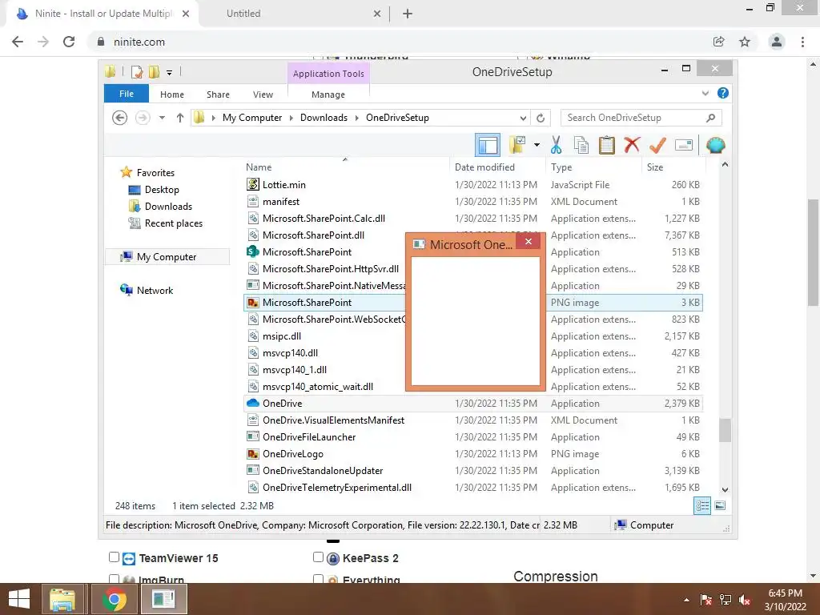This screenshot has height=615, width=820.
Task: Switch to the Share ribbon tab
Action: (x=218, y=94)
